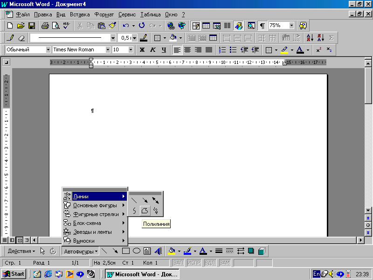
Task: Open the font size 10 dropdown
Action: click(131, 50)
